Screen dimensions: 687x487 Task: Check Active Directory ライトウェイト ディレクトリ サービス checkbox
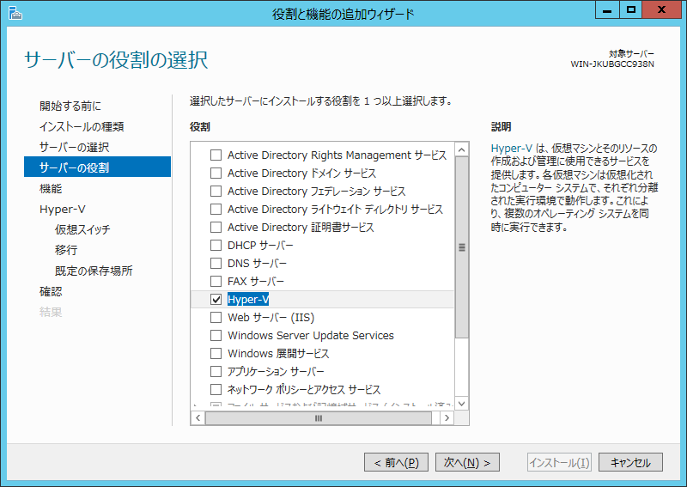216,209
